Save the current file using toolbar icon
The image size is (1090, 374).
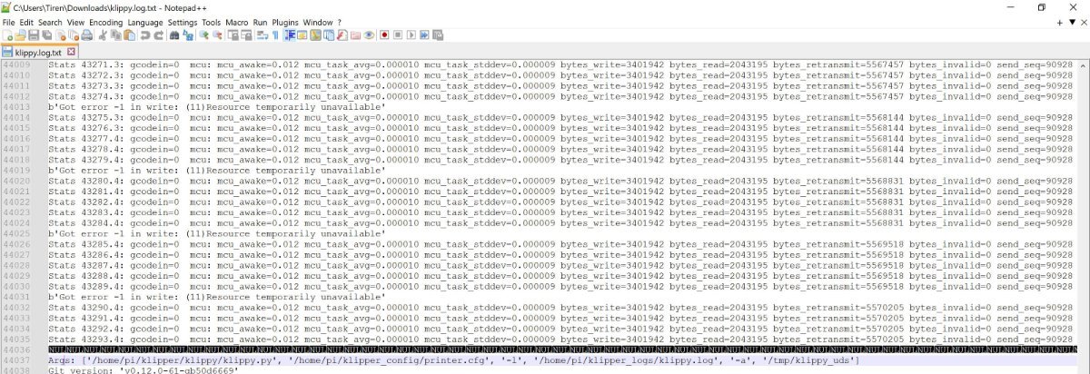point(34,35)
